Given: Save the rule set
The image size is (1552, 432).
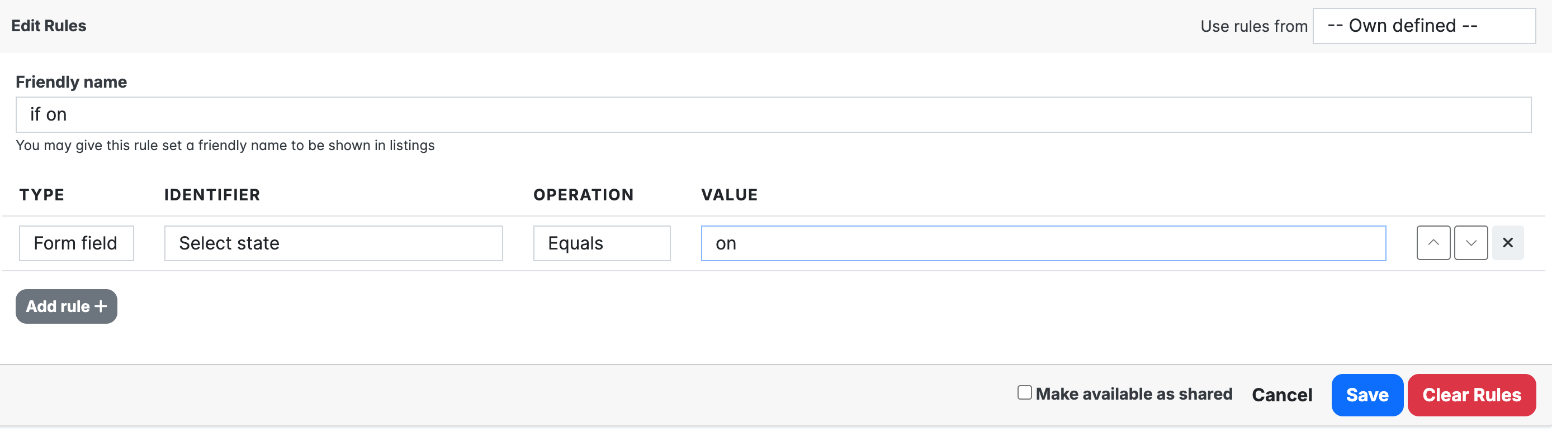Looking at the screenshot, I should pos(1366,395).
